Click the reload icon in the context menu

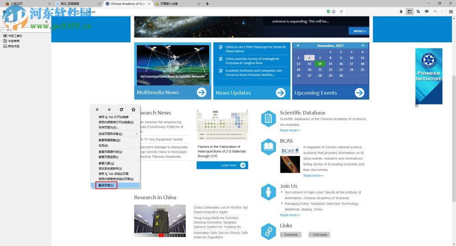(121, 110)
